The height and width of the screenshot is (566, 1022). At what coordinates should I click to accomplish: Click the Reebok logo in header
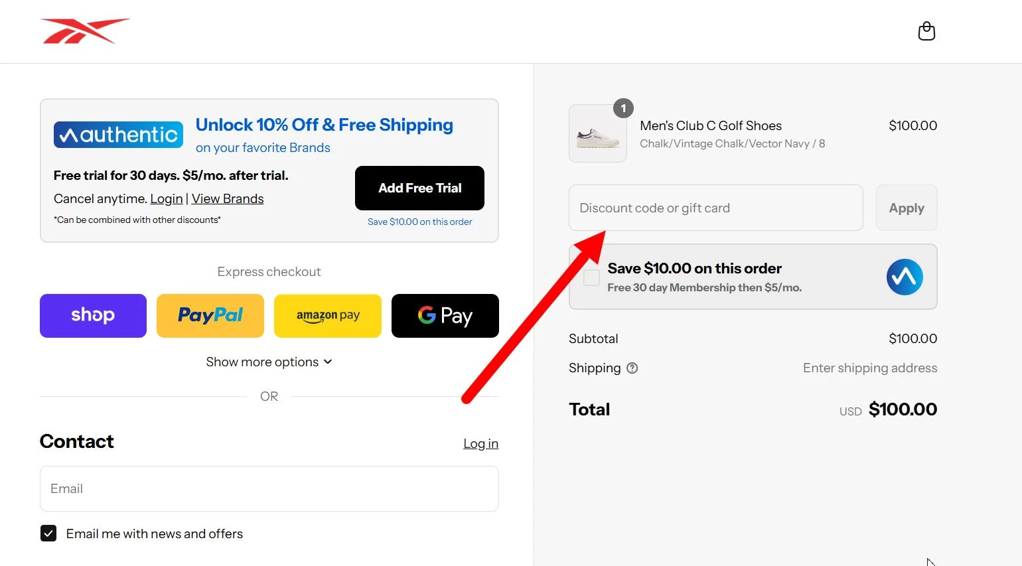click(85, 31)
